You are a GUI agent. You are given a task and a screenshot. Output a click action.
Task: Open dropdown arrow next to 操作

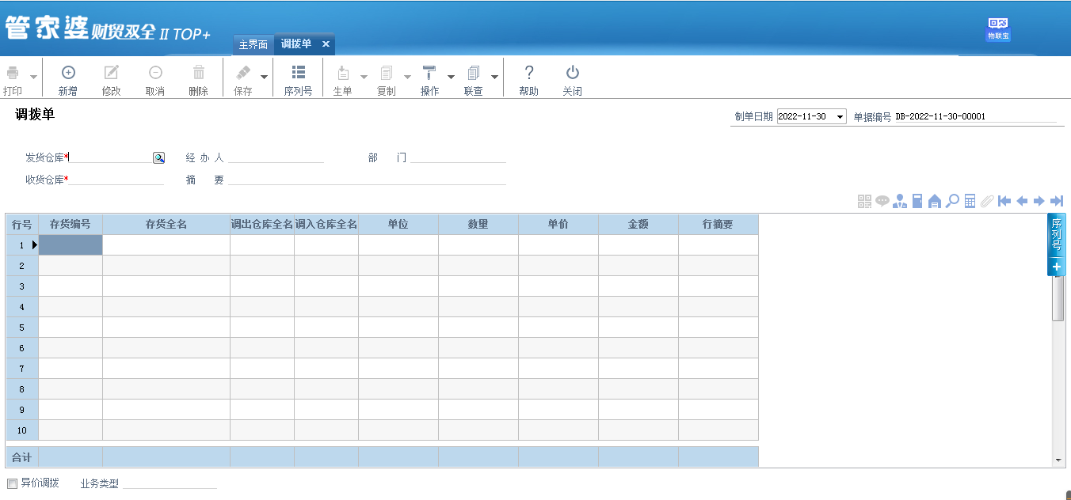pos(451,77)
